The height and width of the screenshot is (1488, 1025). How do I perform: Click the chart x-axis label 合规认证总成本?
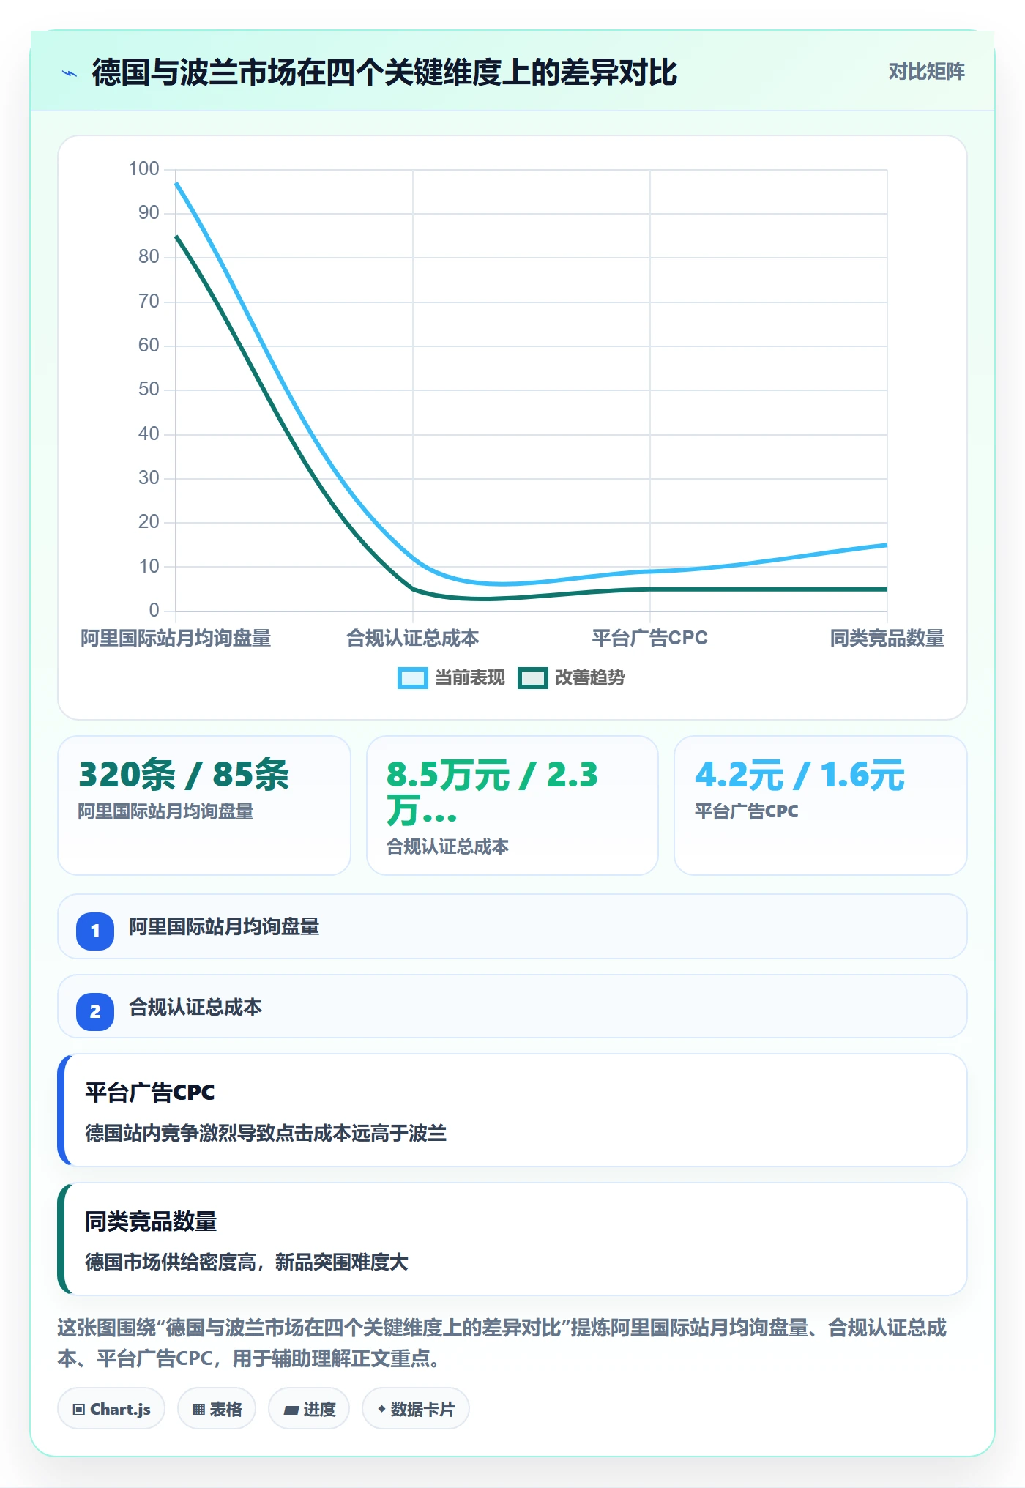pos(413,639)
